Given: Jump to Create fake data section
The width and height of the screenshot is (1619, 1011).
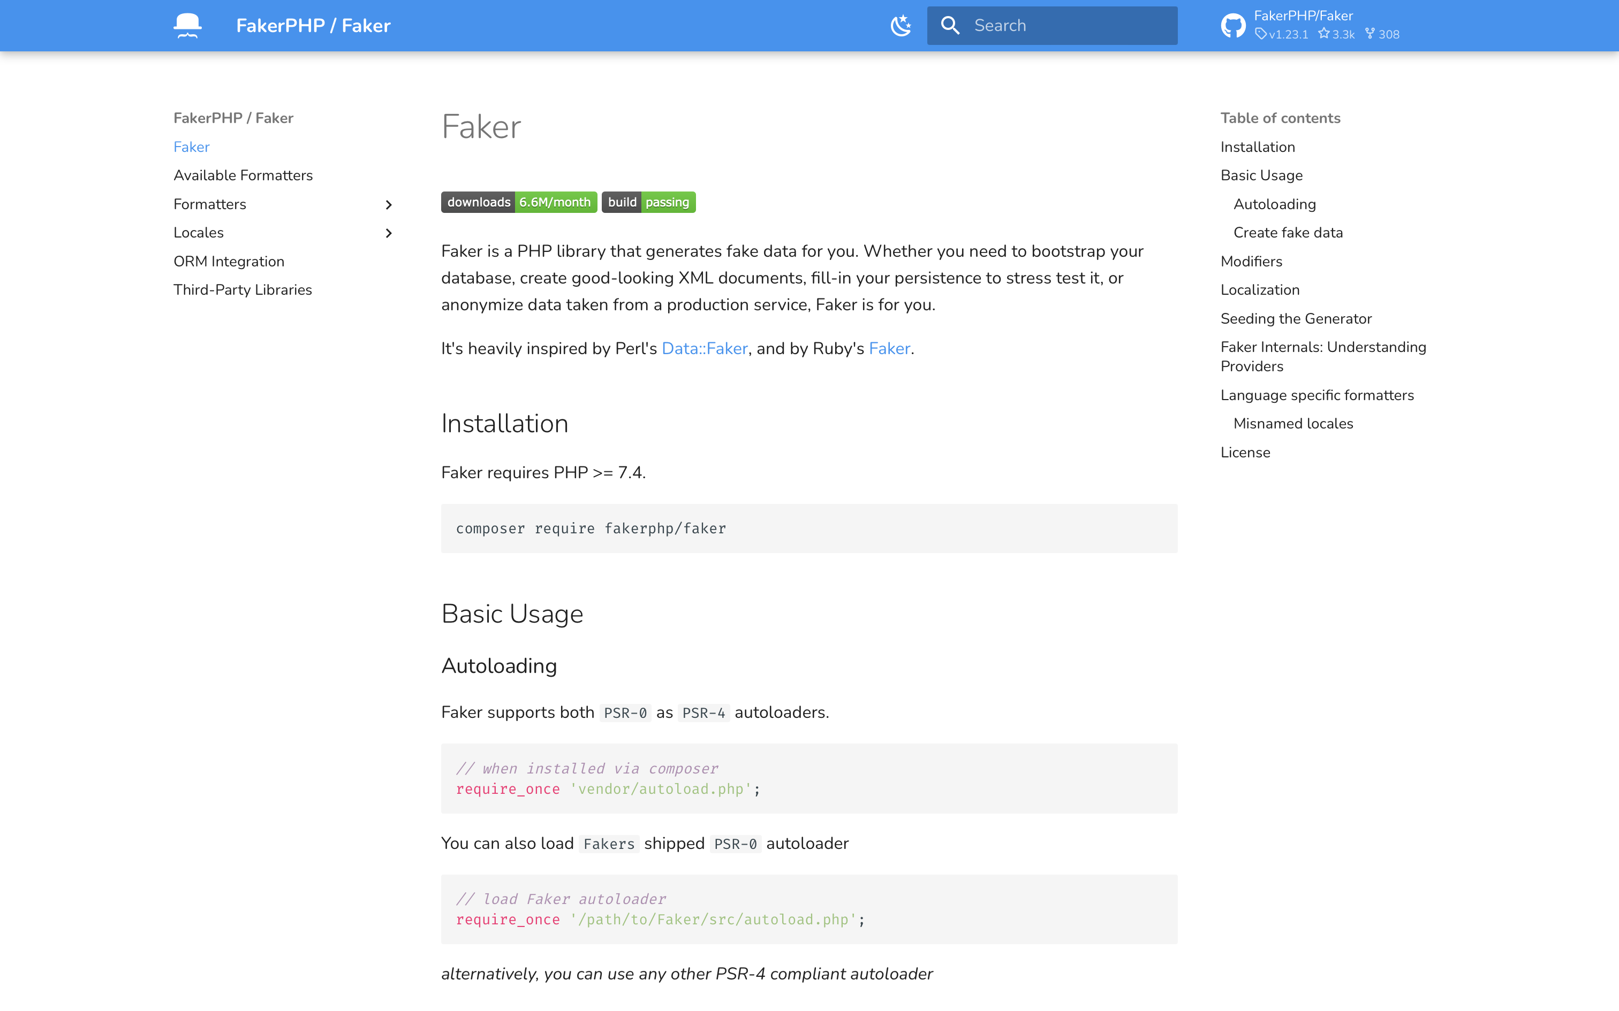Looking at the screenshot, I should click(1288, 233).
